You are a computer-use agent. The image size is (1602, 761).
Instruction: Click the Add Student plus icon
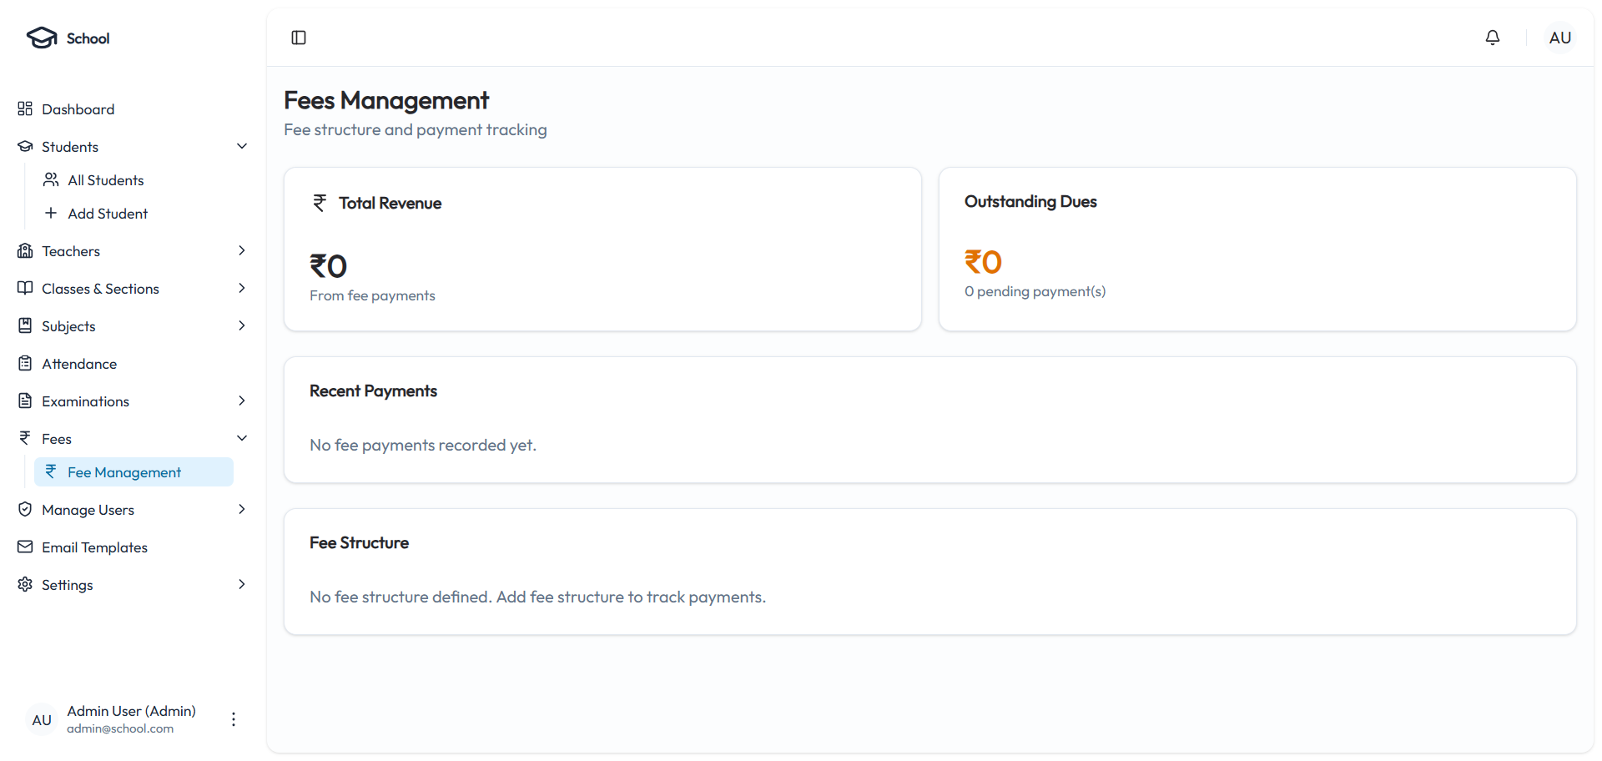51,214
